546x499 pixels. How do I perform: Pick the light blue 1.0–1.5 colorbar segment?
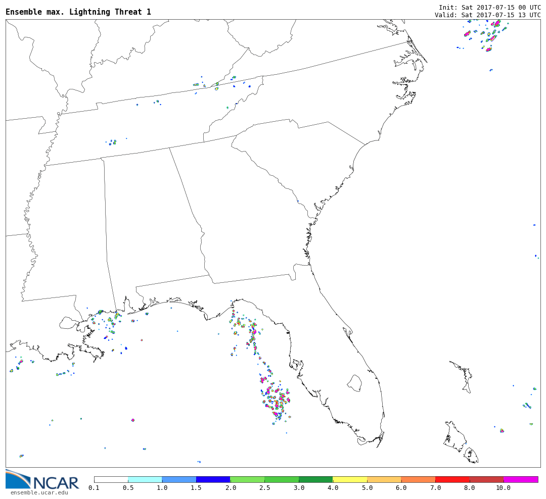click(179, 479)
